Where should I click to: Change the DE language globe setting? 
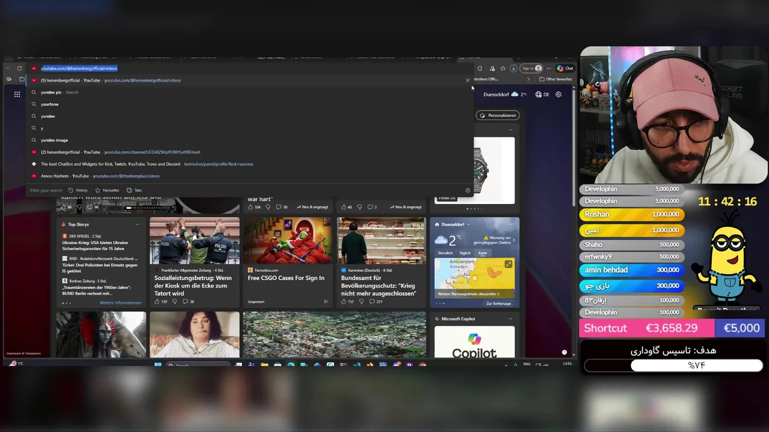543,94
